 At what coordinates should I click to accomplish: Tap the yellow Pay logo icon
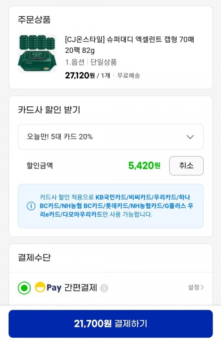click(x=40, y=287)
